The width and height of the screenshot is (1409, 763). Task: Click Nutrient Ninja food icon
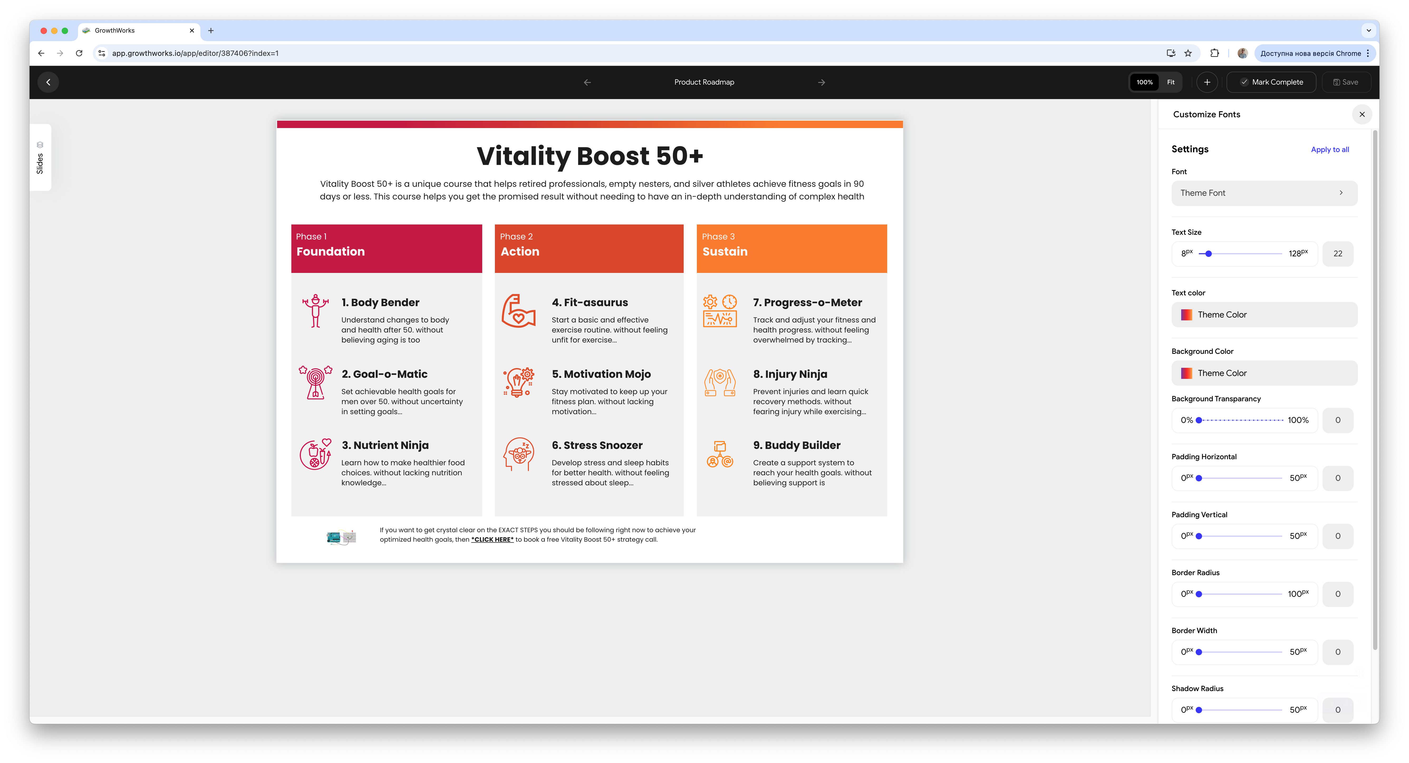pyautogui.click(x=316, y=454)
